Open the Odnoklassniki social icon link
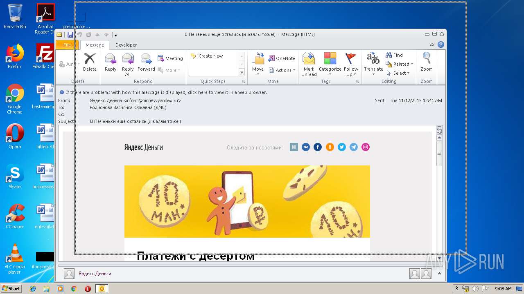Viewport: 524px width, 294px height. click(x=330, y=147)
